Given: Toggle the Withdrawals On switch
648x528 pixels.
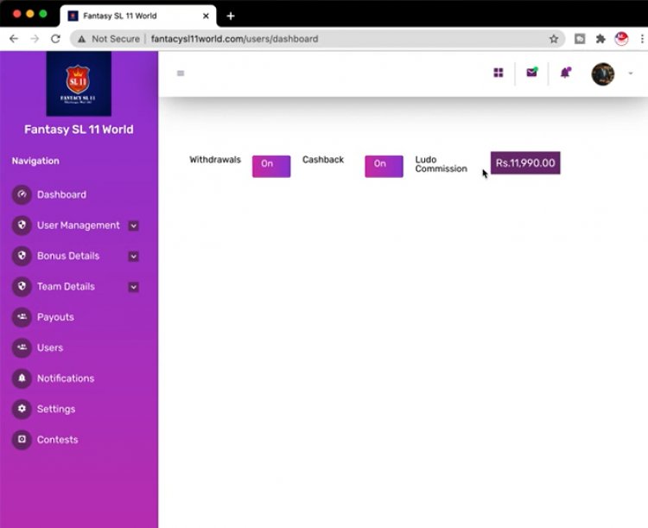Looking at the screenshot, I should click(271, 166).
